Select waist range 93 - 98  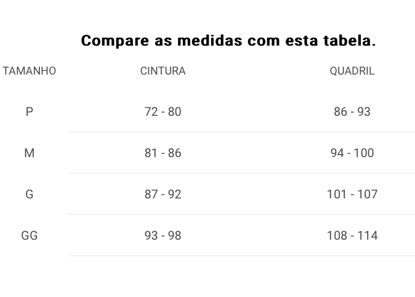163,235
